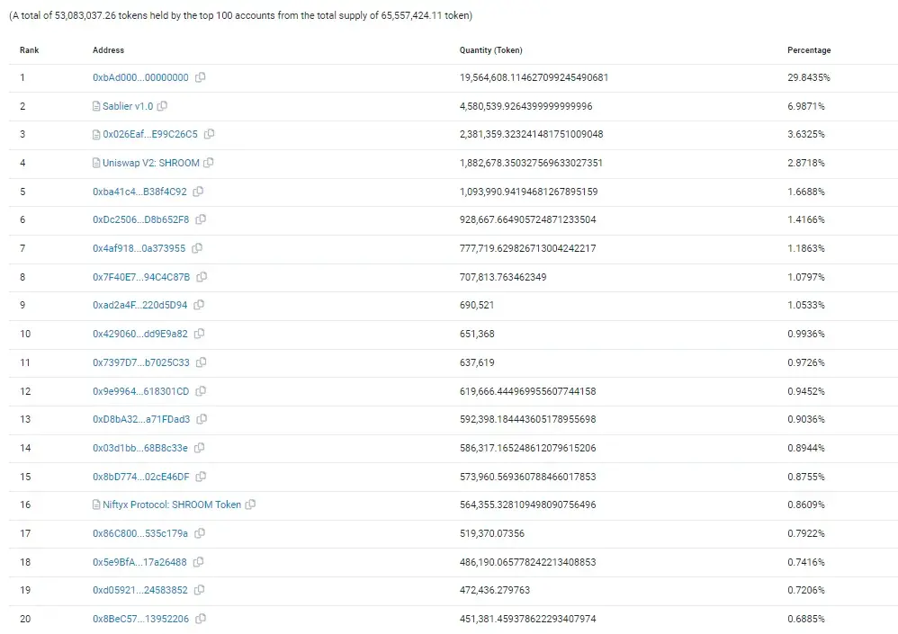
Task: Copy address 0xbAd000...00000000 via copy icon
Action: click(201, 77)
